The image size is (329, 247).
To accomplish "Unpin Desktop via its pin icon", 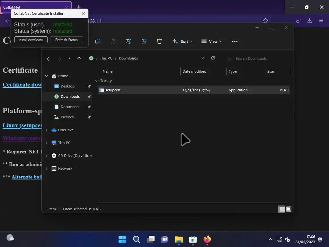I will 89,86.
